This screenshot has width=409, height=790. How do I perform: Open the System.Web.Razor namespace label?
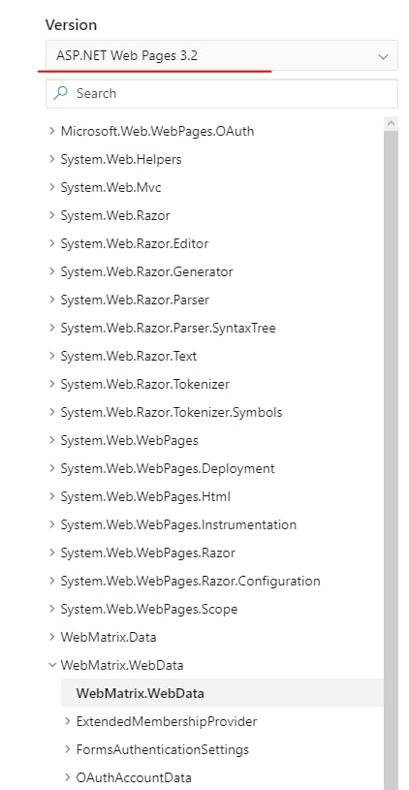click(115, 216)
